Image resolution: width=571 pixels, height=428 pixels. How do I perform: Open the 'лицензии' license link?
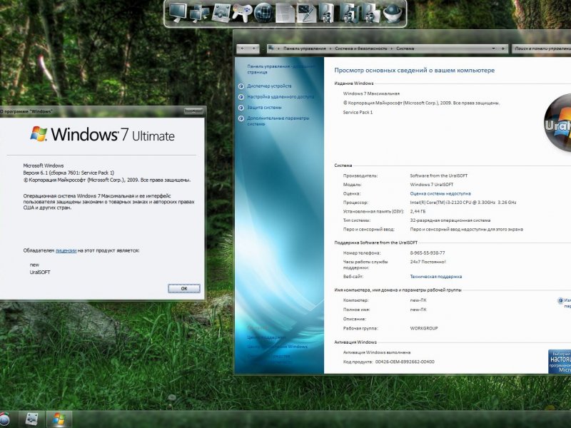coord(66,250)
